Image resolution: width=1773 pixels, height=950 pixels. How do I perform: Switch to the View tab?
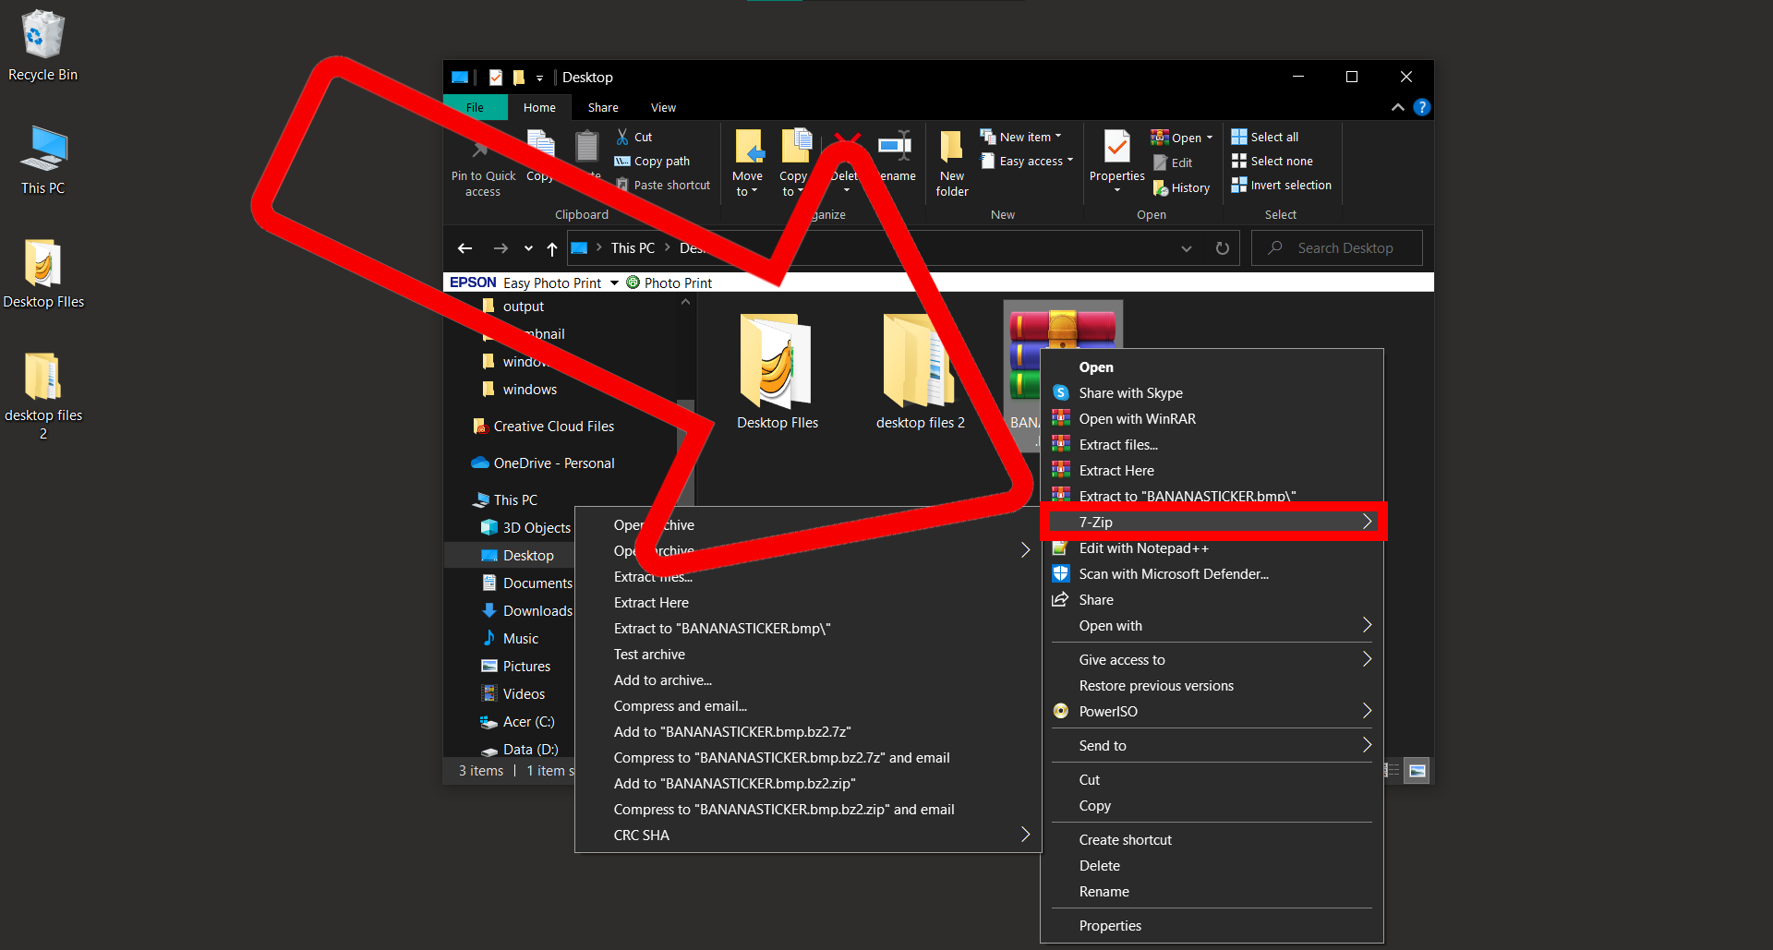point(662,107)
